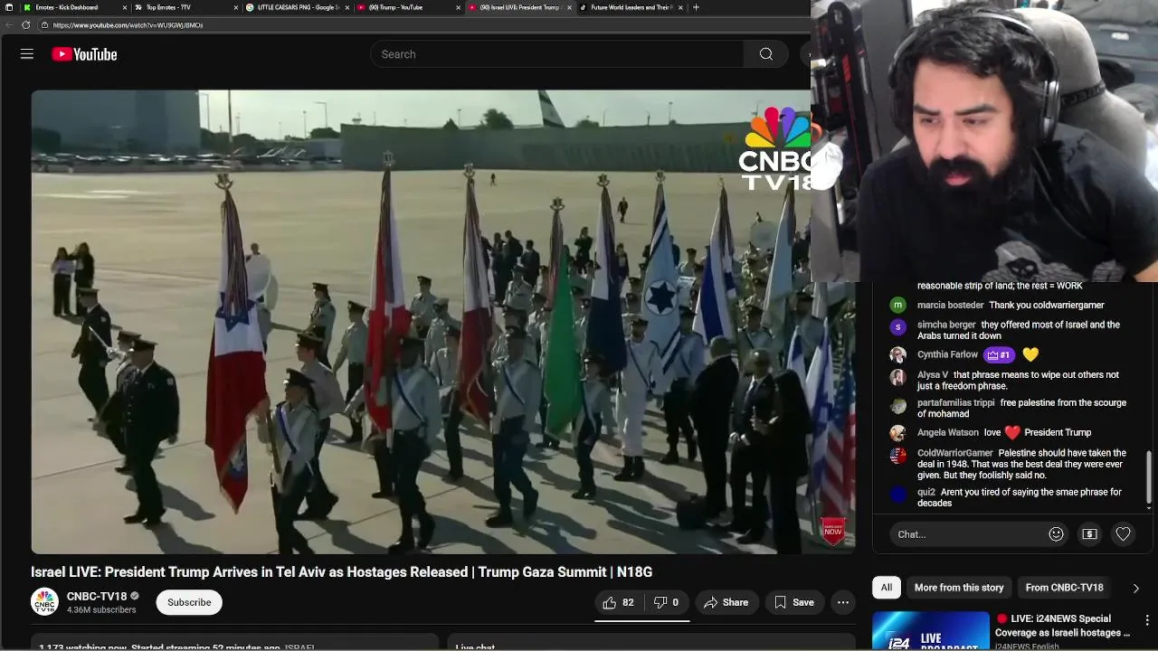Subscribe to CNBC-TV18 channel
Viewport: 1158px width, 651px height.
tap(189, 602)
